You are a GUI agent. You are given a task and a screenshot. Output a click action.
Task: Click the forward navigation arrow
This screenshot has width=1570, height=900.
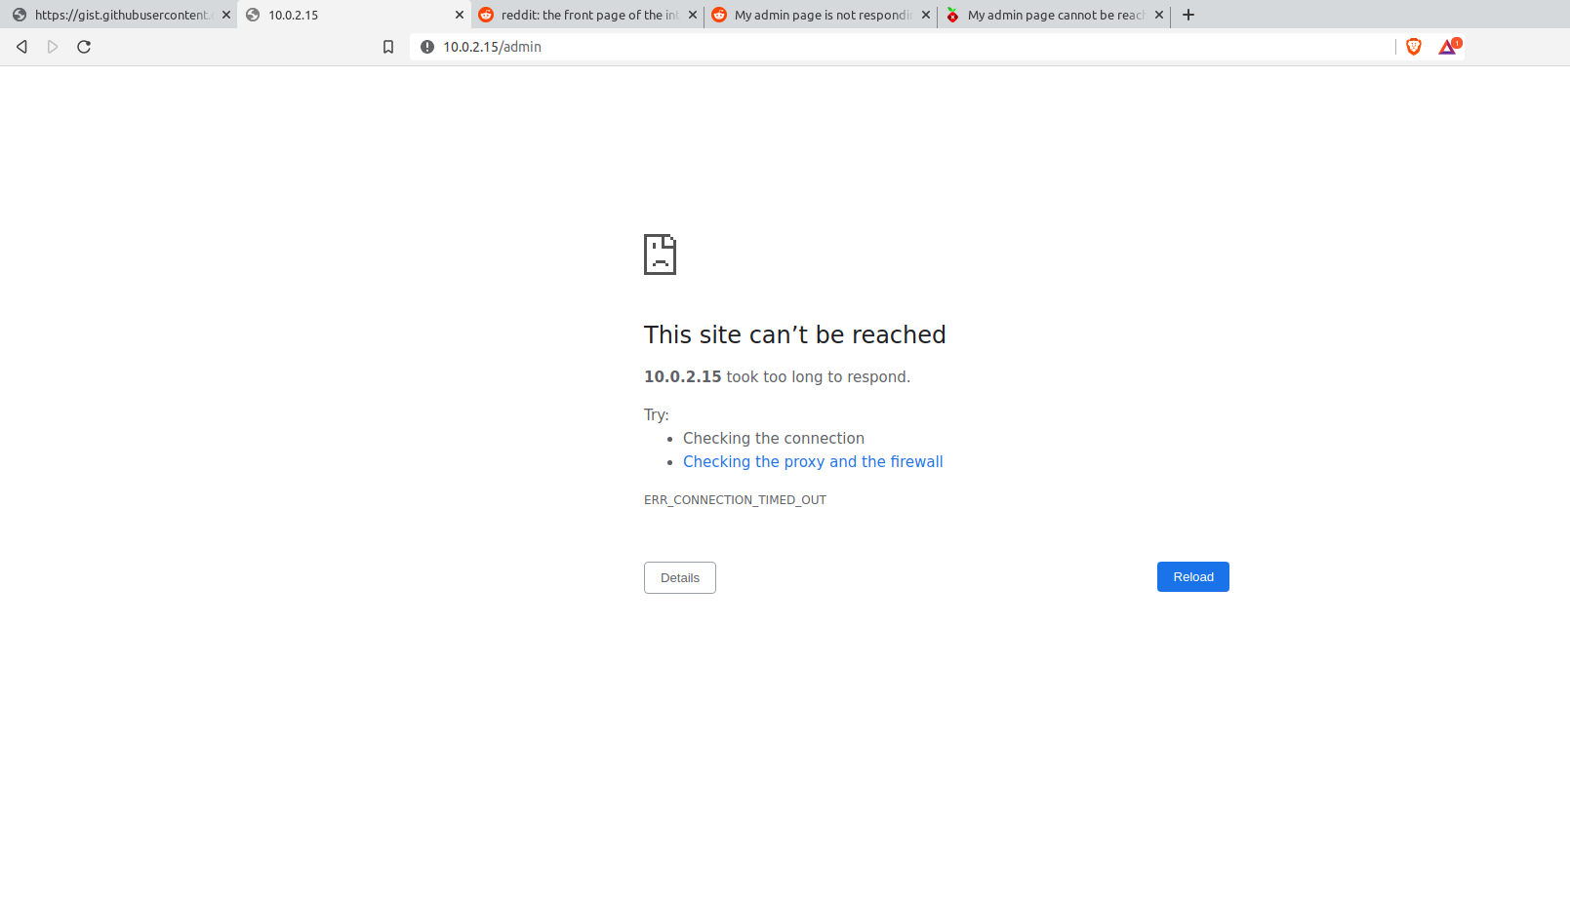[53, 47]
